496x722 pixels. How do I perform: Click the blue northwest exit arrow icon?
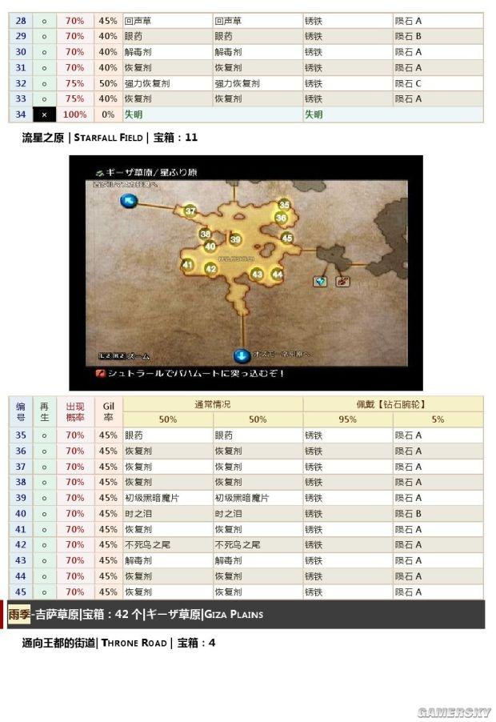click(128, 200)
